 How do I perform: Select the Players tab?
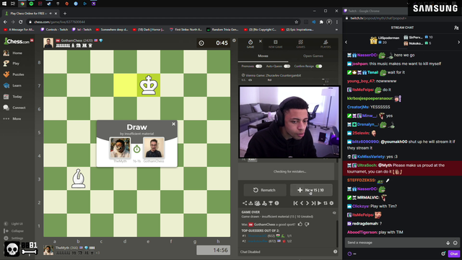[326, 44]
